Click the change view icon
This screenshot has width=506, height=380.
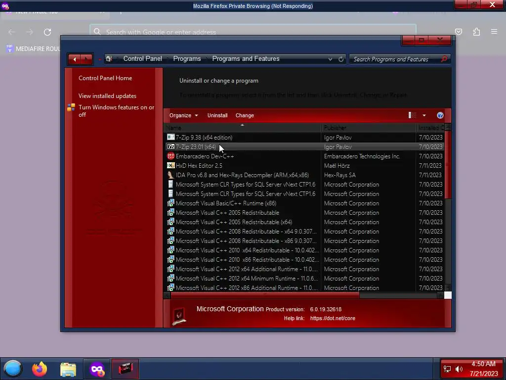[x=413, y=115]
